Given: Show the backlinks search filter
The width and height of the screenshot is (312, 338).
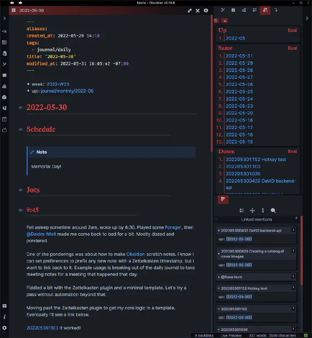Looking at the screenshot, I should (273, 210).
